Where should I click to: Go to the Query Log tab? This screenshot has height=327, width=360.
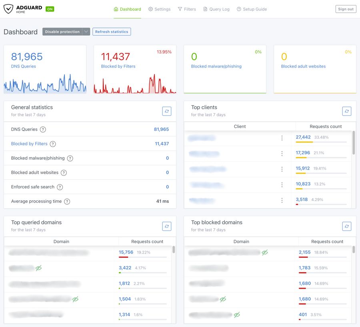pos(216,9)
